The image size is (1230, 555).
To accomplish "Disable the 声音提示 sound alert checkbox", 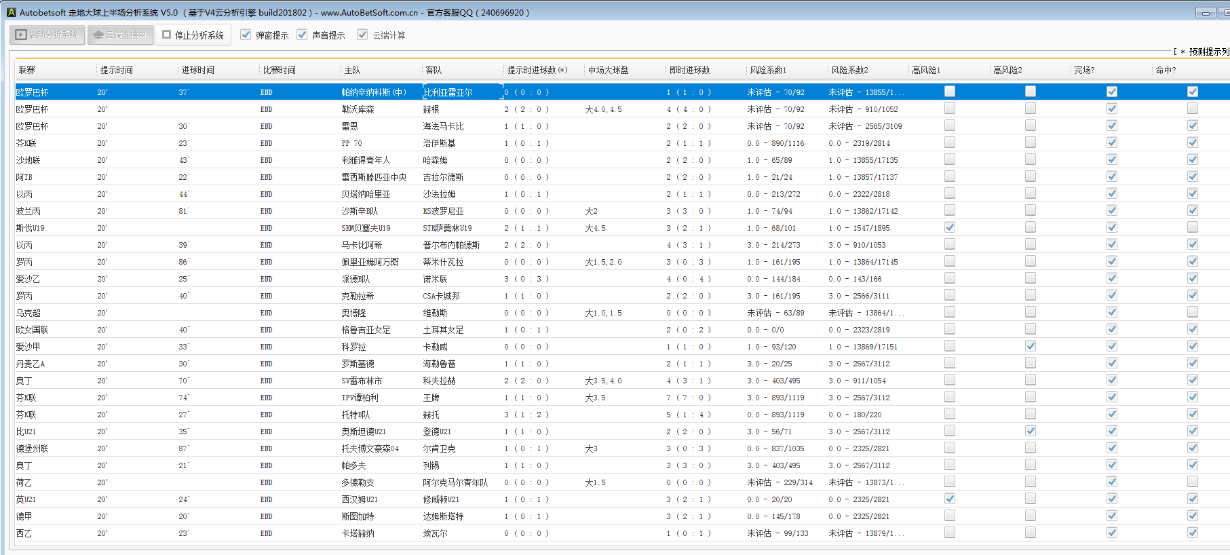I will (302, 35).
